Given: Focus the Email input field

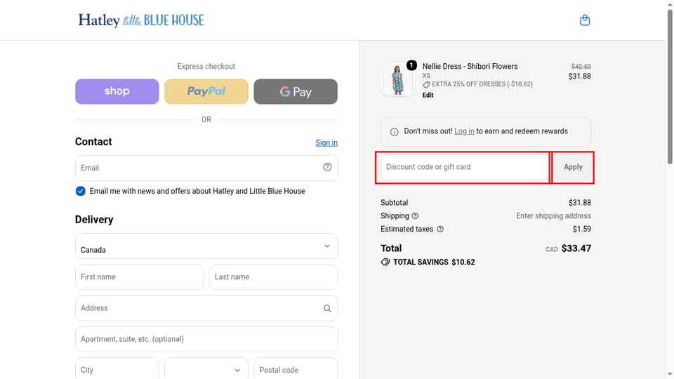Looking at the screenshot, I should (x=206, y=168).
